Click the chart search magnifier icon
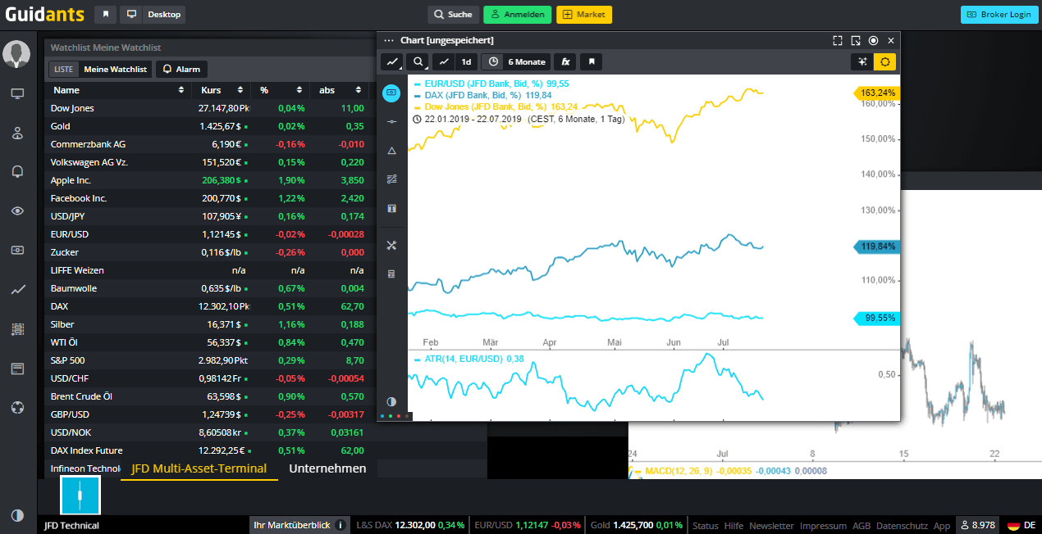The width and height of the screenshot is (1042, 534). coord(418,61)
